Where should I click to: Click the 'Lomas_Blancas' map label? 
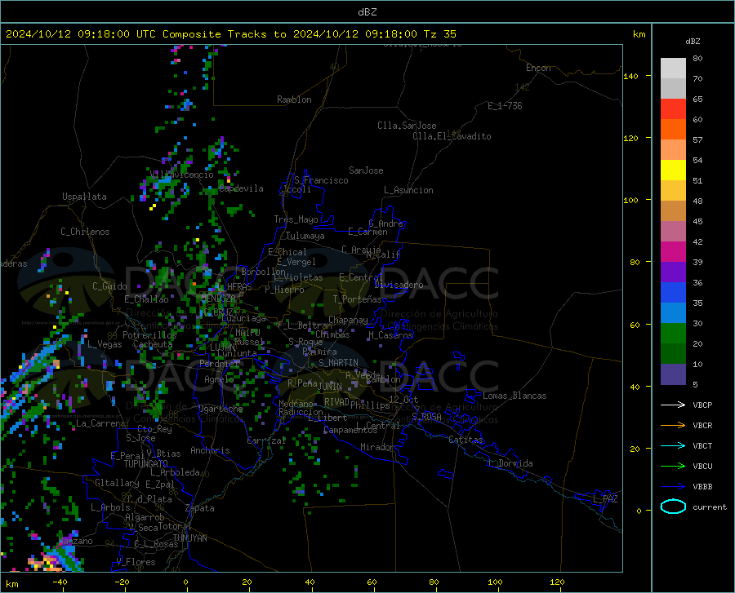514,396
